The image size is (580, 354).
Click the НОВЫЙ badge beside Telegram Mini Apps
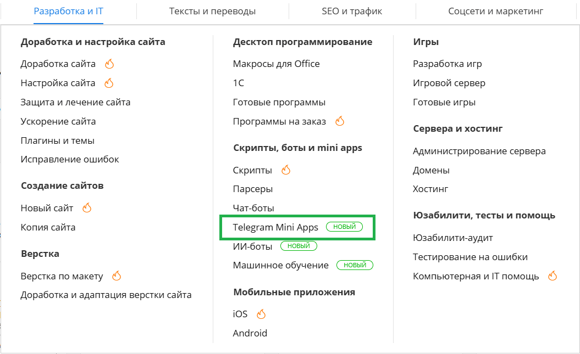pos(344,227)
